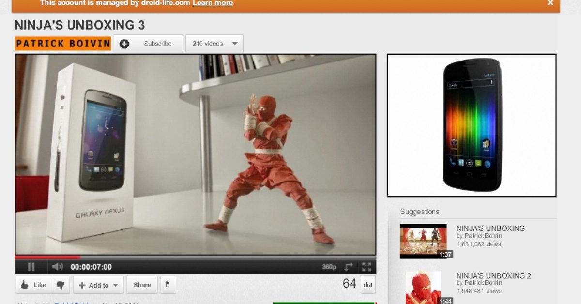Open the Patrick Boivin channel banner
Image resolution: width=581 pixels, height=304 pixels.
[63, 44]
